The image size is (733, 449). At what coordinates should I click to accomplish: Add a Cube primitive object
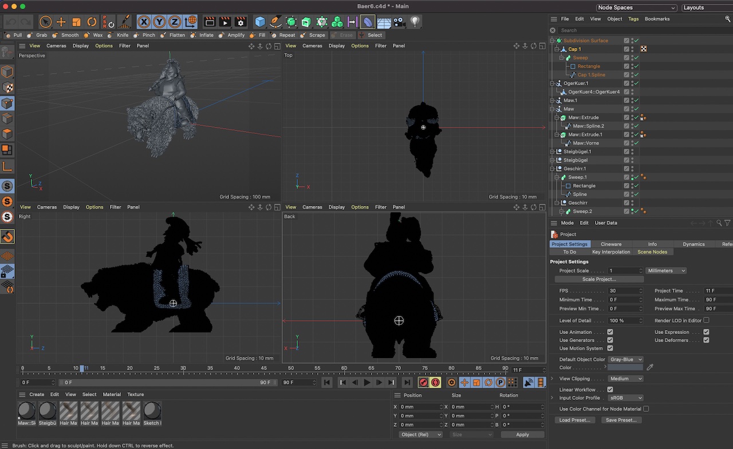pyautogui.click(x=260, y=22)
